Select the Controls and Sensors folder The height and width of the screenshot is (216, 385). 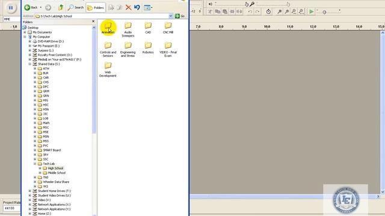[x=108, y=49]
